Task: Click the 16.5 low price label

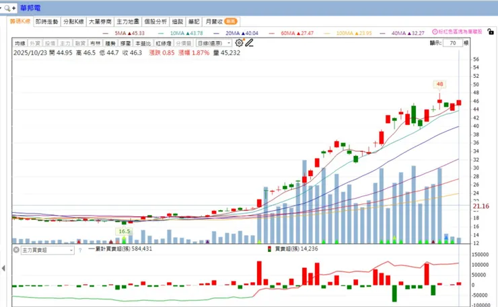Action: click(x=124, y=231)
